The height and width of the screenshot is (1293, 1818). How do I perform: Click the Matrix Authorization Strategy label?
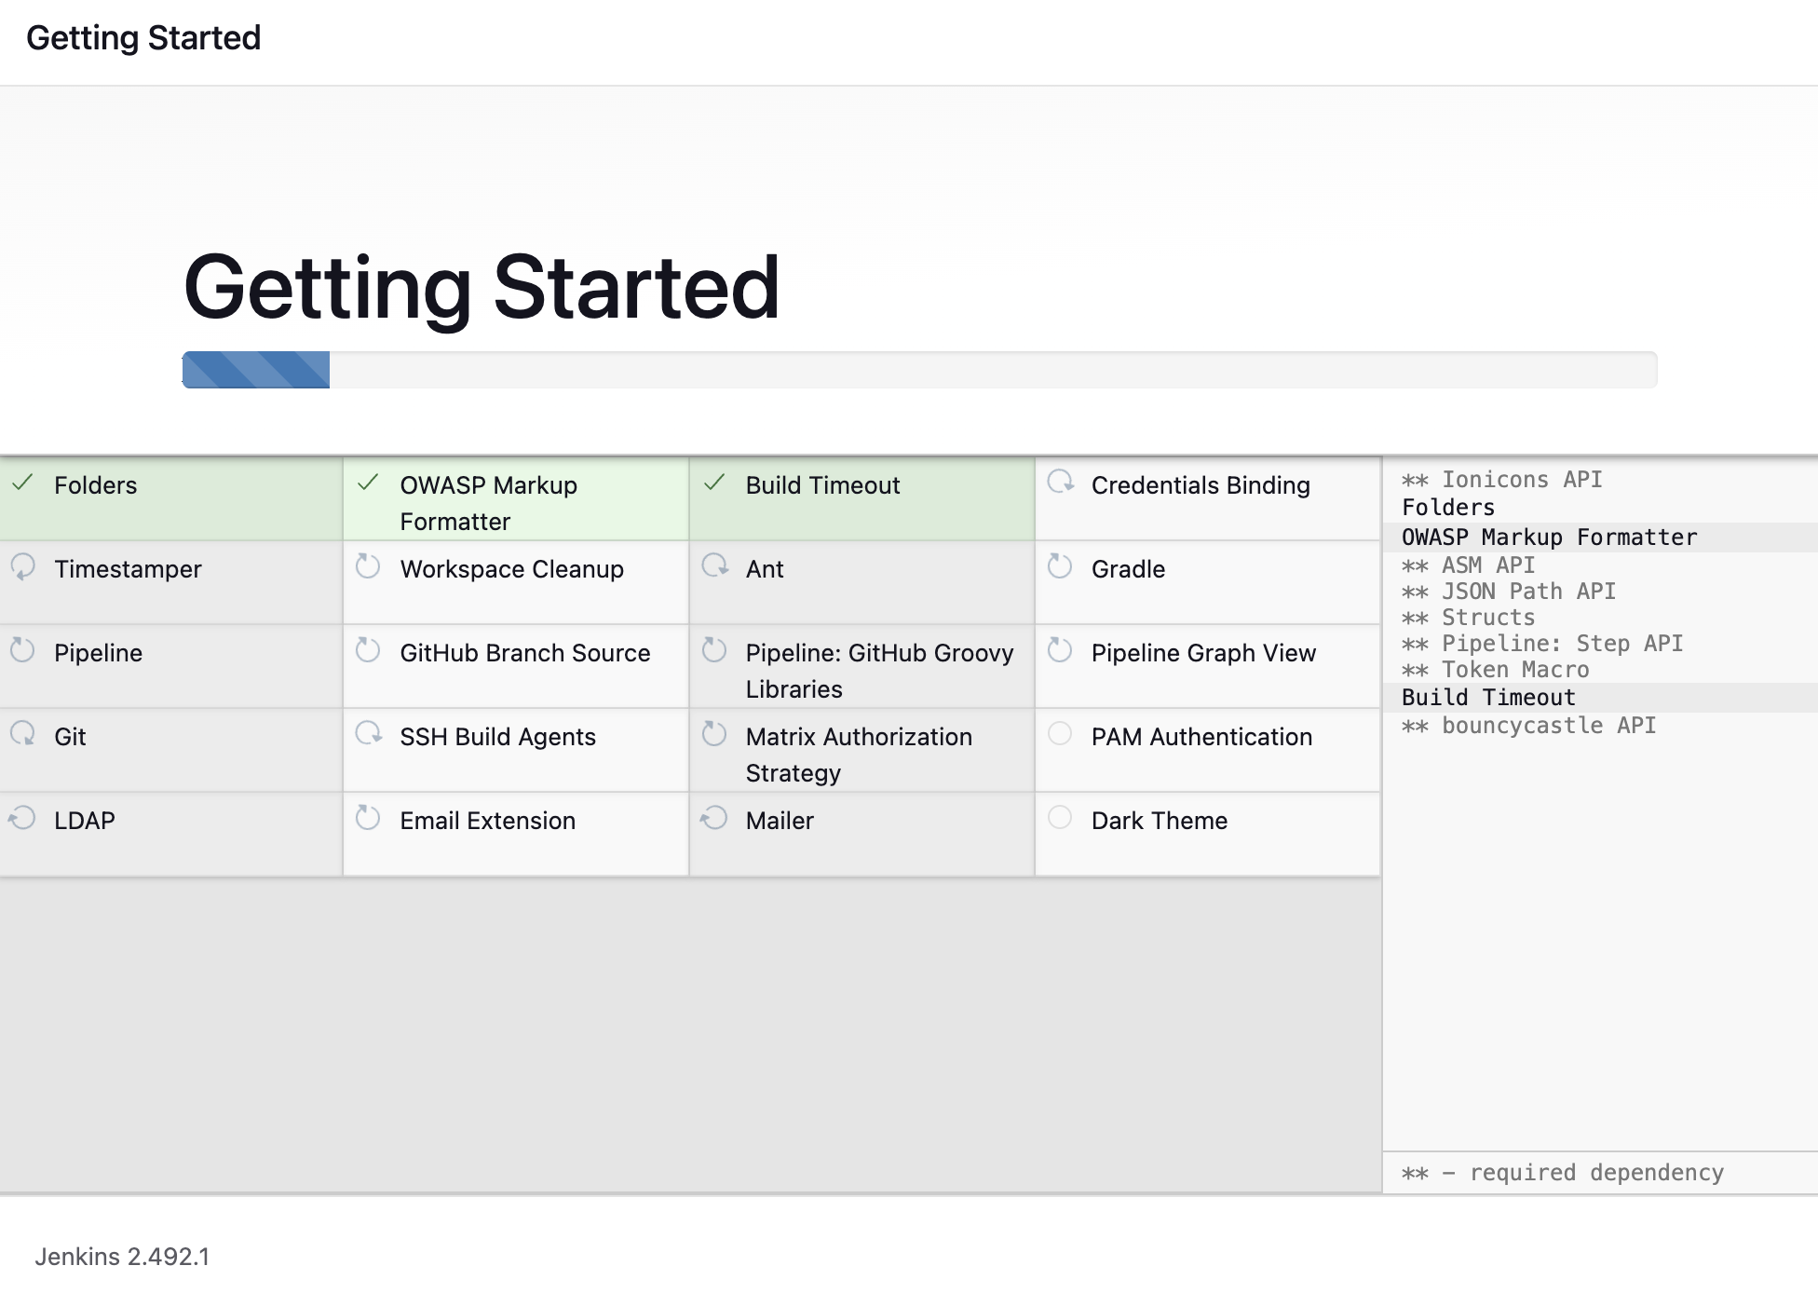(859, 755)
